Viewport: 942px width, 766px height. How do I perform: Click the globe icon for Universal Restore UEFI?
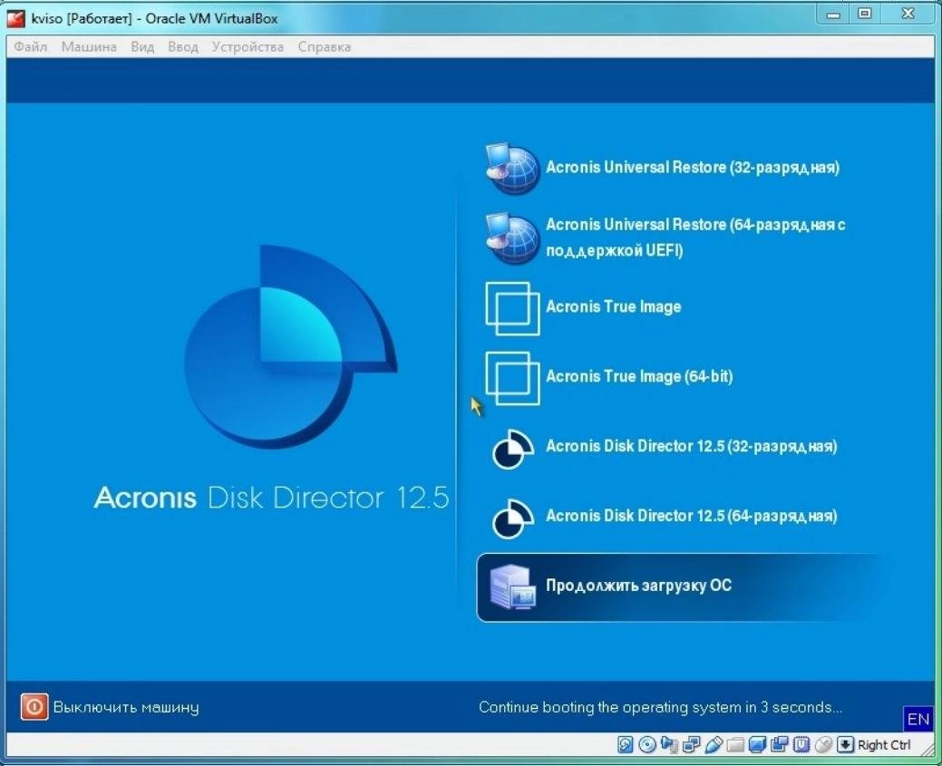click(x=512, y=238)
